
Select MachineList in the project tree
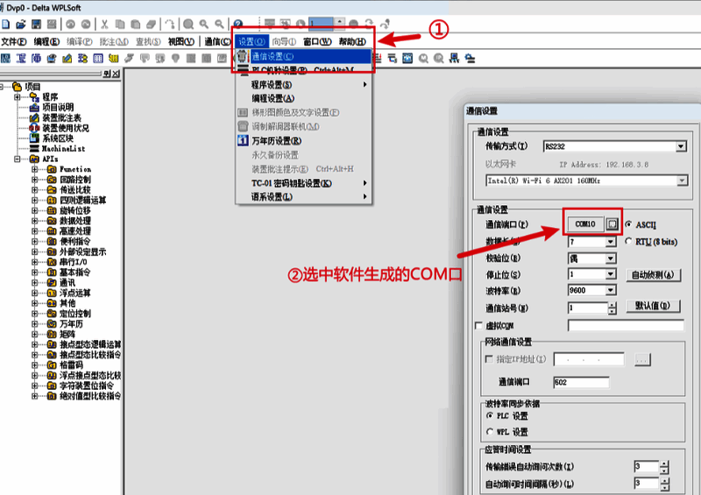(x=63, y=148)
